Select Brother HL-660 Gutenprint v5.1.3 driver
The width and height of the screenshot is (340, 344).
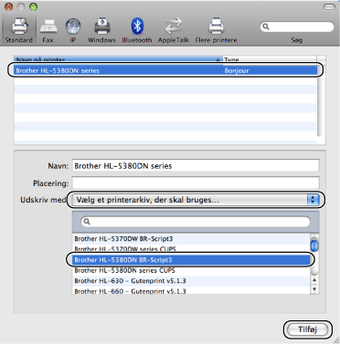192,291
